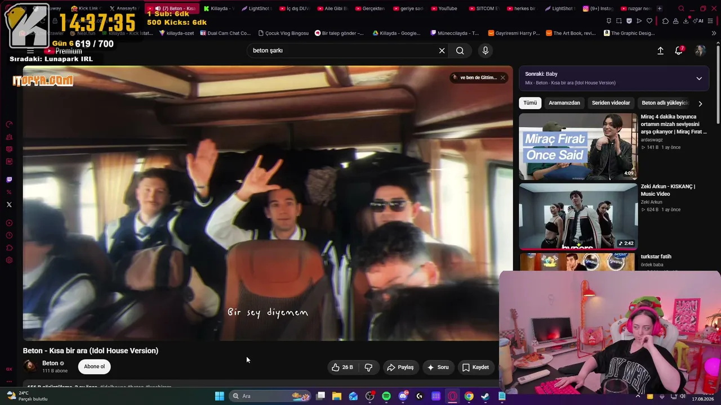This screenshot has width=721, height=405.
Task: Open 'Gayriresmi Harry P...' bookmark
Action: [514, 33]
